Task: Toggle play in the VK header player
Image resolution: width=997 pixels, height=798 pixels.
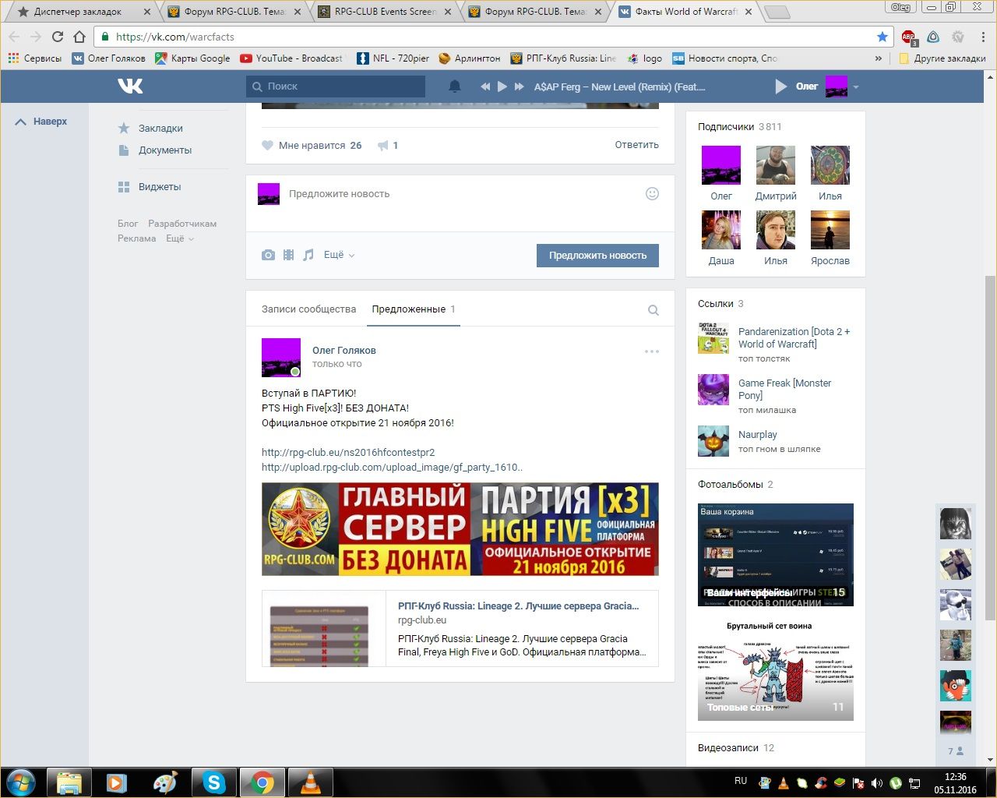Action: coord(502,87)
